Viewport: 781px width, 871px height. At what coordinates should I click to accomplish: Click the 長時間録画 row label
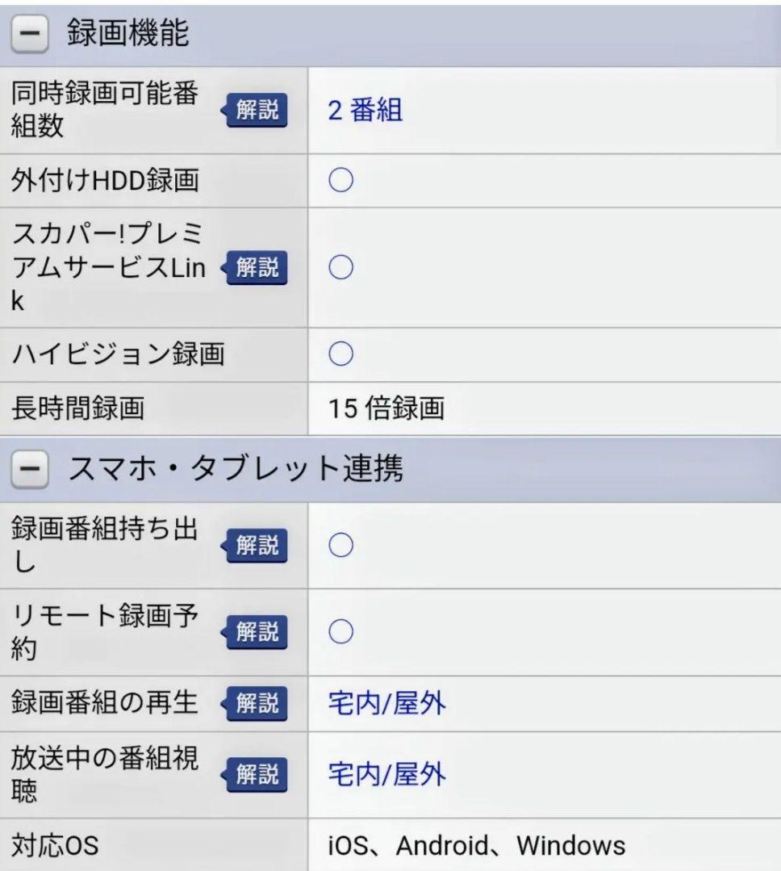pos(78,409)
